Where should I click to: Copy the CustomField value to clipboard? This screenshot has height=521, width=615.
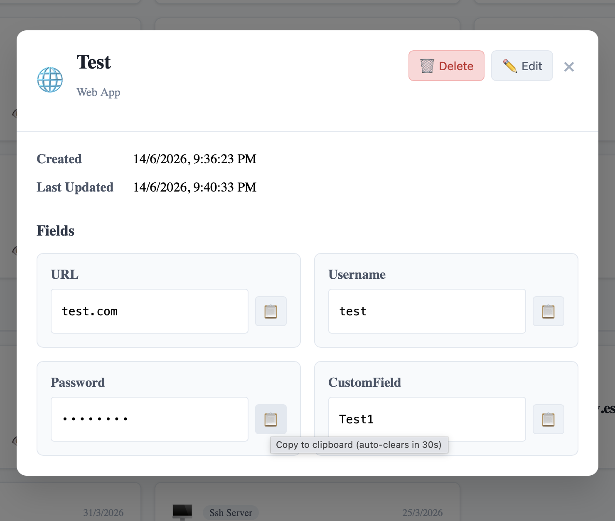549,419
